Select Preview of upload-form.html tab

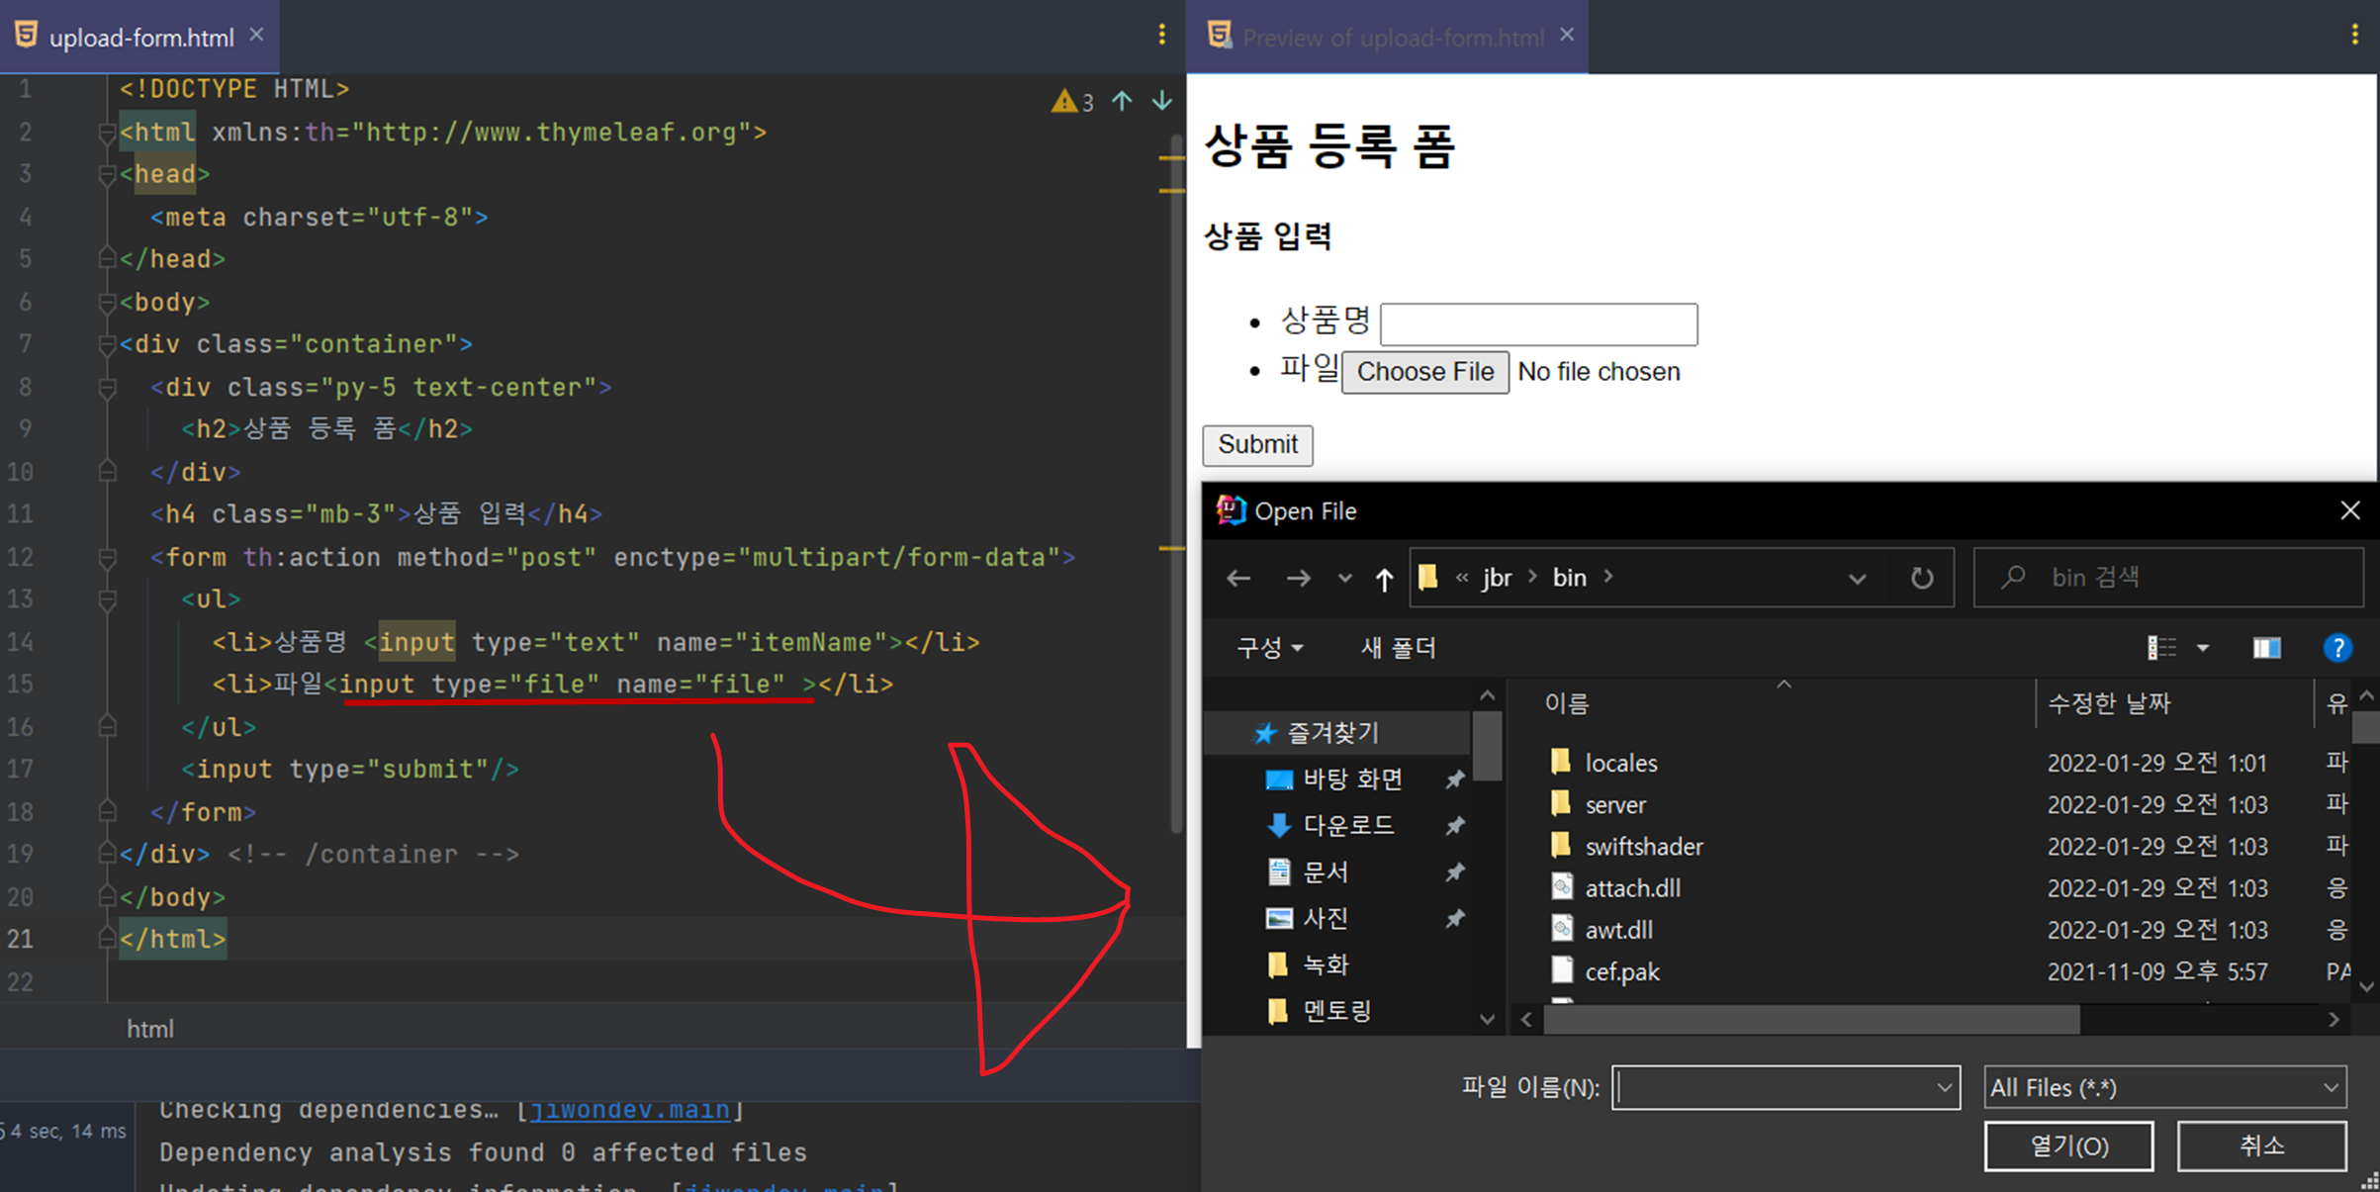[x=1391, y=38]
